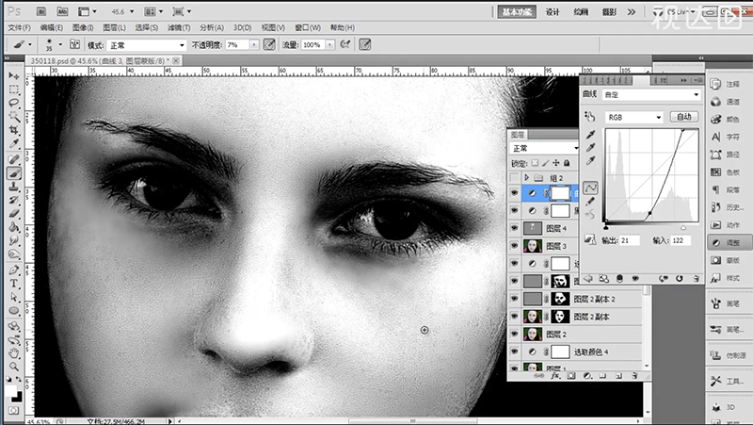Toggle airbrush mode in options bar
This screenshot has width=753, height=425.
[x=344, y=44]
